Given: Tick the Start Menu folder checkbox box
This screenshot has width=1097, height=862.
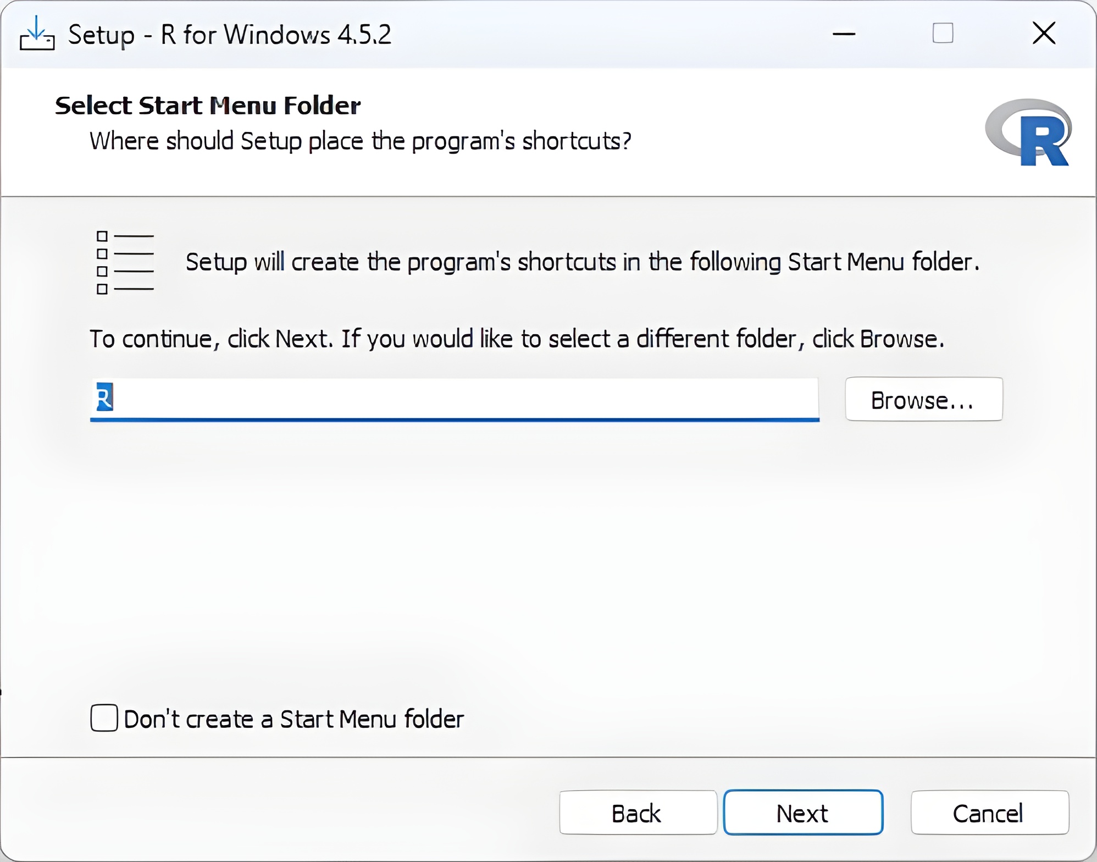Looking at the screenshot, I should pyautogui.click(x=104, y=718).
